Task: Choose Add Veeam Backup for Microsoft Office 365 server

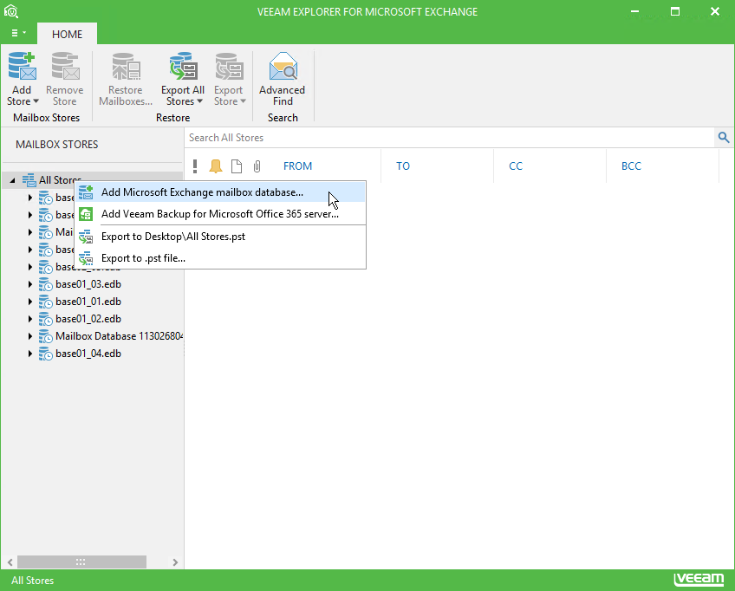Action: (x=220, y=214)
